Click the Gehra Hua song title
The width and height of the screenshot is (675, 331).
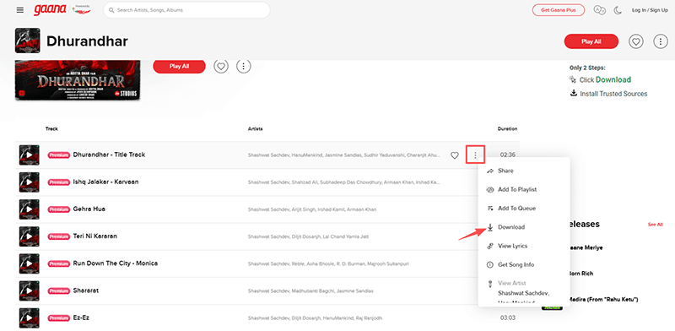[89, 209]
